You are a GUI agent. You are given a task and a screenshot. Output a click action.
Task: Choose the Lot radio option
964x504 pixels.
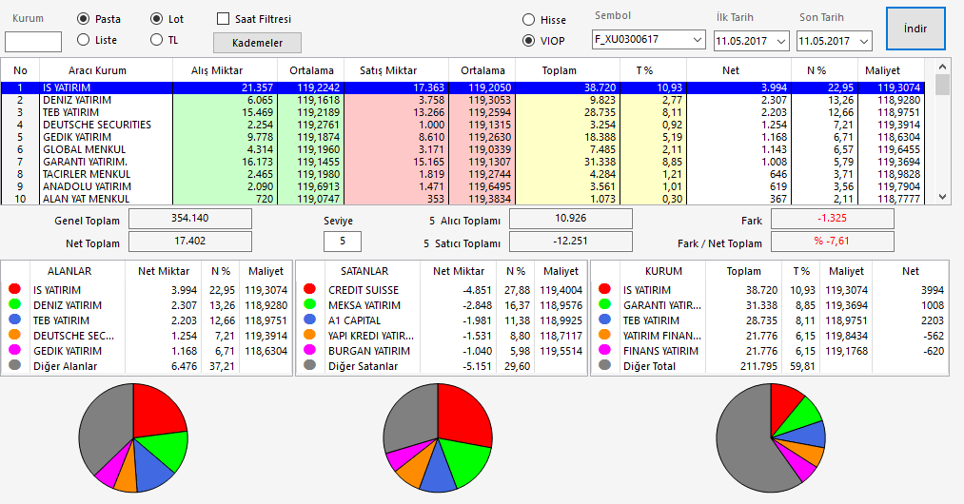pyautogui.click(x=156, y=19)
